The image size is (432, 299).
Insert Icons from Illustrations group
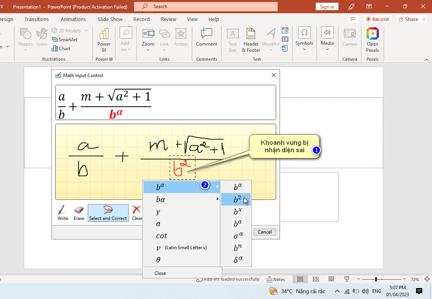pos(42,37)
